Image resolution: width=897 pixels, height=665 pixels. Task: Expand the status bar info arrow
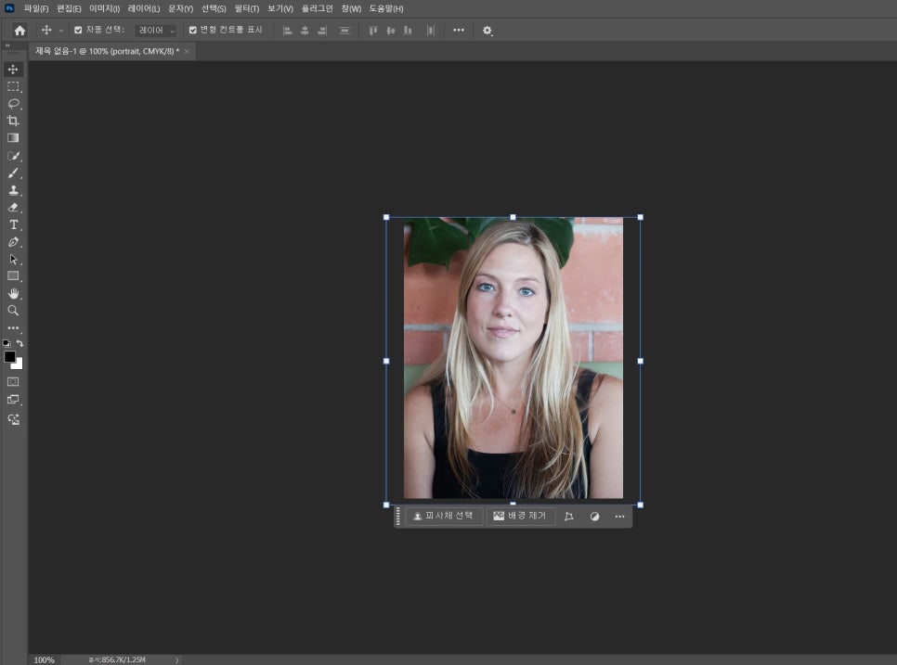click(176, 659)
